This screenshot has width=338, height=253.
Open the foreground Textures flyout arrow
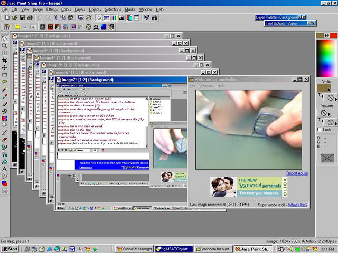(329, 113)
